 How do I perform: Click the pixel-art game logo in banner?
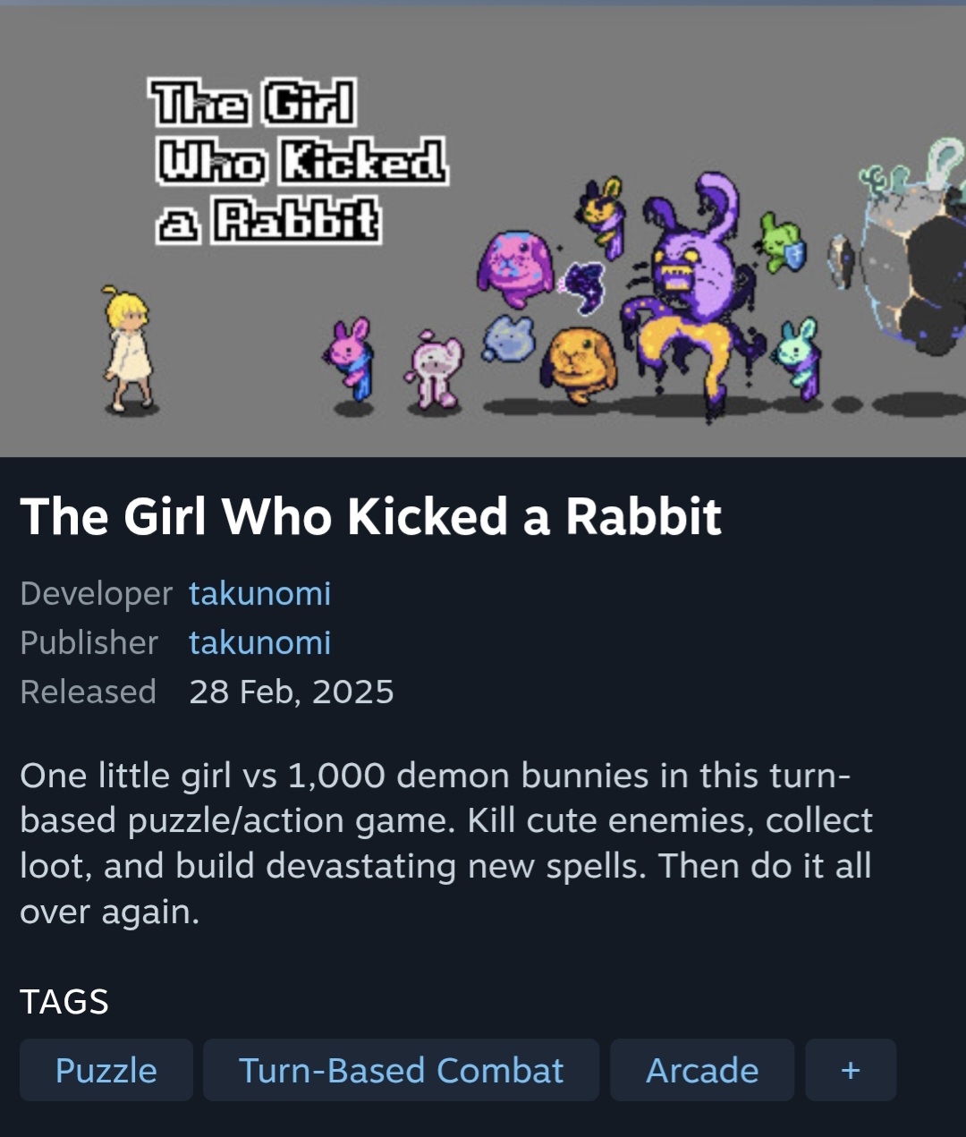point(300,161)
